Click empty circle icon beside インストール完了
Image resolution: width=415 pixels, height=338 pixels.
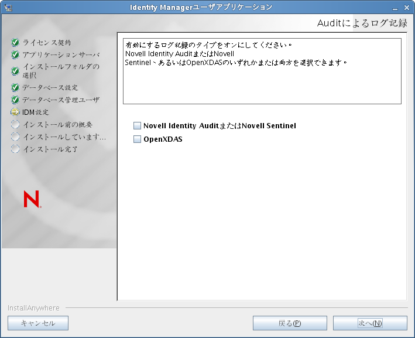(15, 149)
